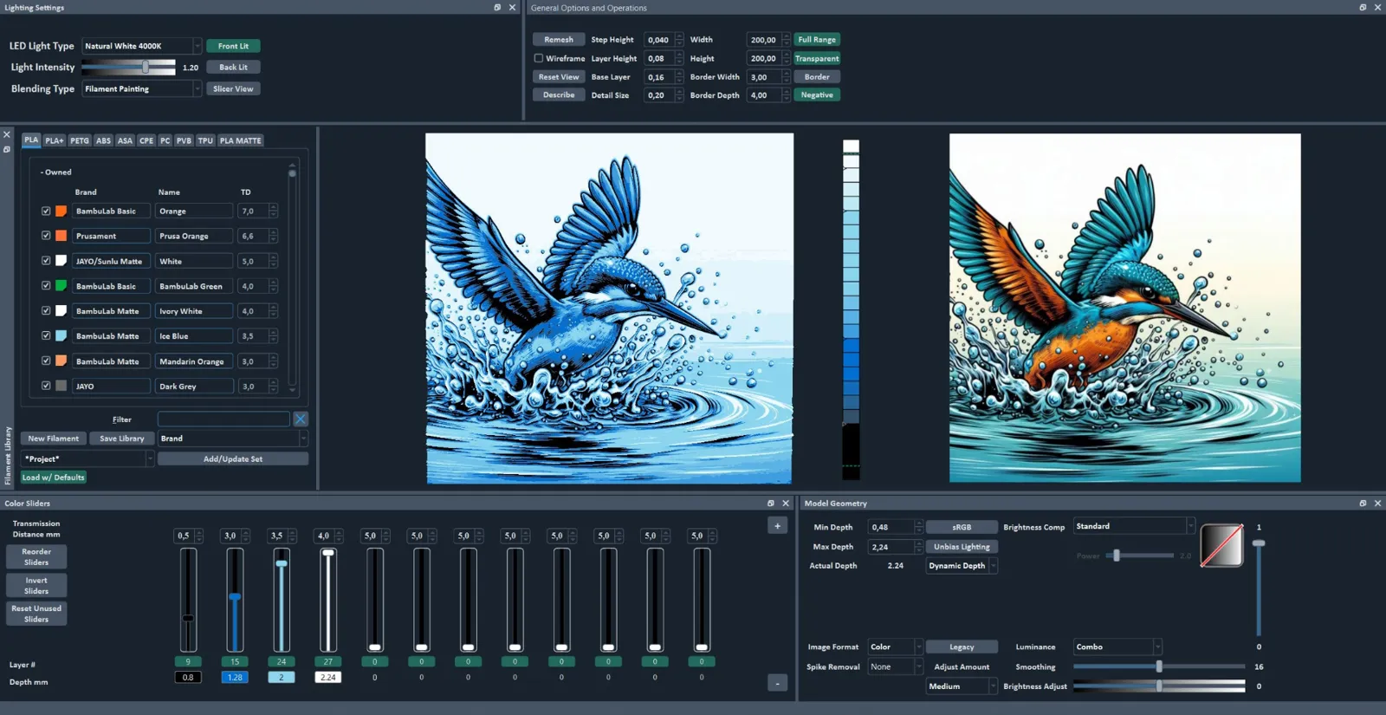Toggle the Negative option
The width and height of the screenshot is (1386, 715).
[x=817, y=95]
